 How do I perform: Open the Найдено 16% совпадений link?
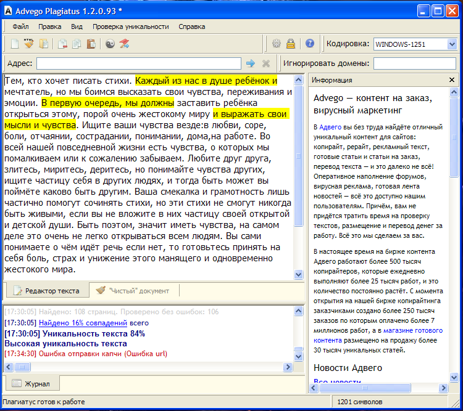[x=83, y=323]
